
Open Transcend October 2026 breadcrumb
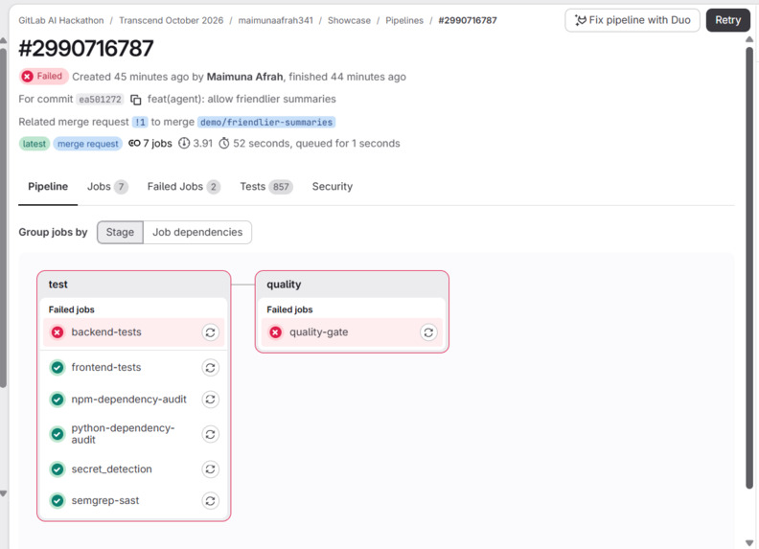tap(172, 20)
